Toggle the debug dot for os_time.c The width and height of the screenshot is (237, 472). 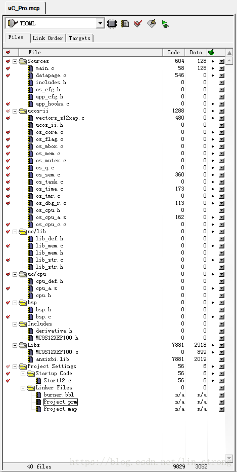coord(213,189)
